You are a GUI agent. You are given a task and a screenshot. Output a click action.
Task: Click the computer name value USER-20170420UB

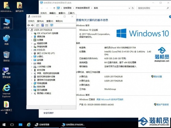[113, 76]
